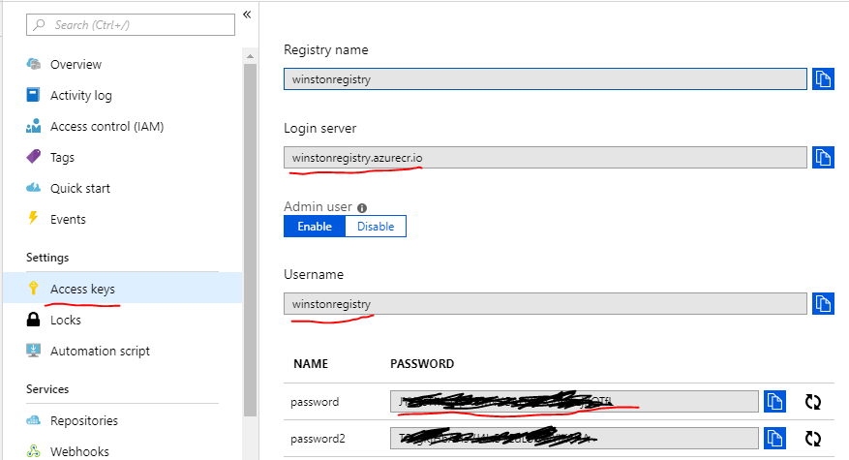Click the Login server field
This screenshot has width=849, height=460.
[x=545, y=158]
